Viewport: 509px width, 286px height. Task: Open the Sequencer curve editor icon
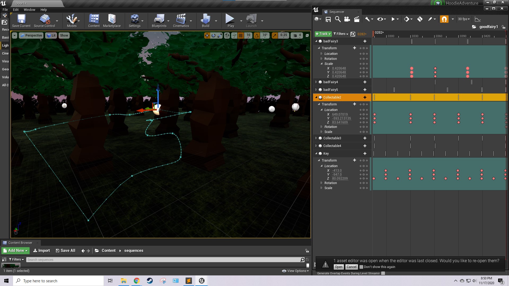pos(477,19)
